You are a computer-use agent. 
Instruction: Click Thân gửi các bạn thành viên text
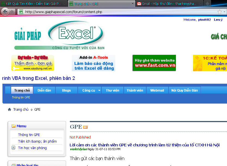coord(97,158)
